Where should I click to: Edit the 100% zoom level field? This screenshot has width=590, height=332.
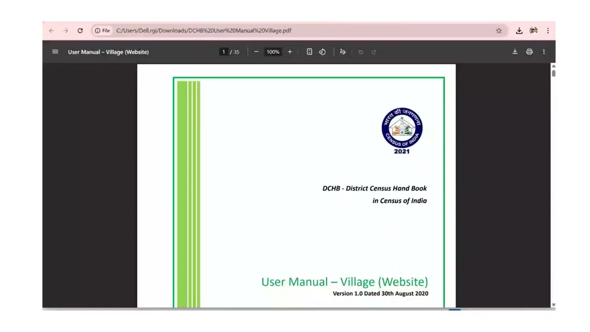click(x=273, y=52)
